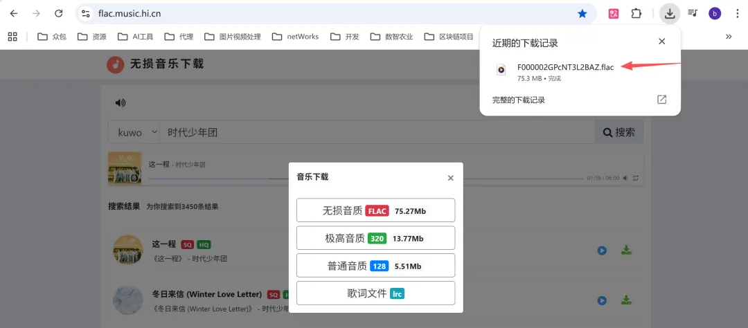
Task: Click the downloaded flac file icon
Action: click(501, 70)
